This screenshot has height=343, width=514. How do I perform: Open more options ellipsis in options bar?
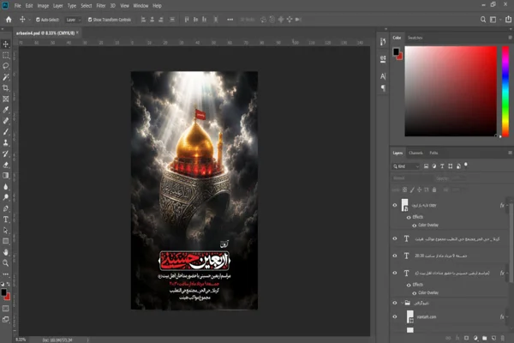click(x=230, y=20)
